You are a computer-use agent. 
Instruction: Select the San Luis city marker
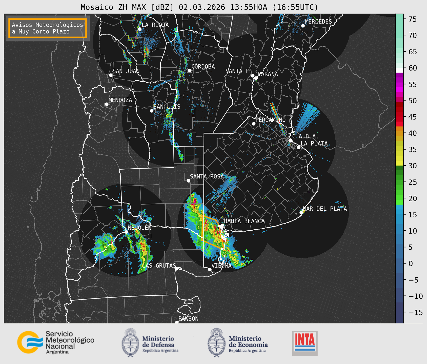152,111
